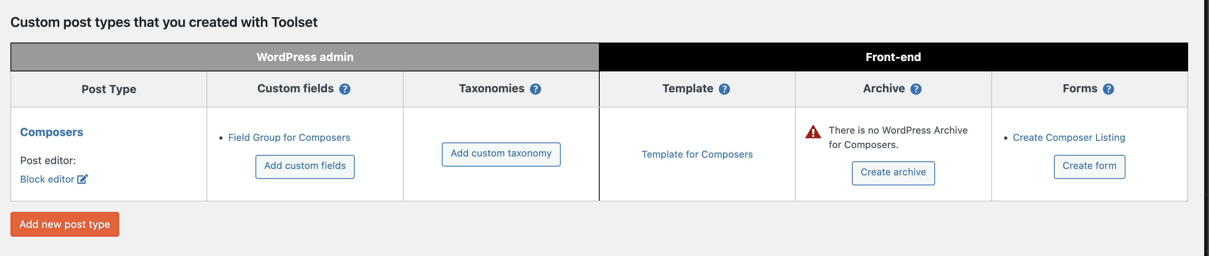This screenshot has height=256, width=1209.
Task: Click the pencil edit icon by Block editor
Action: point(83,179)
